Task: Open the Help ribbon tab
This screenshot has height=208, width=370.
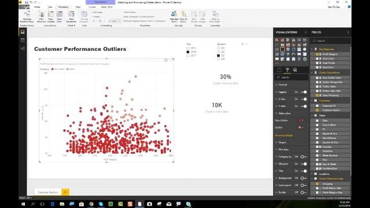Action: point(78,7)
